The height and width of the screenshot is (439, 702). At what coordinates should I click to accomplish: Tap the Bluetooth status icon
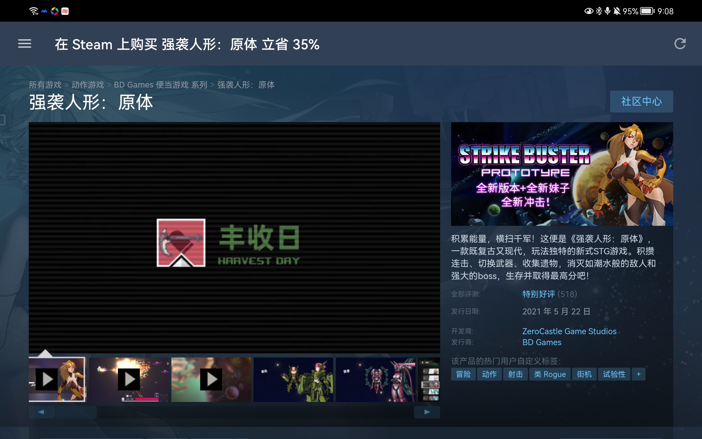tap(598, 11)
